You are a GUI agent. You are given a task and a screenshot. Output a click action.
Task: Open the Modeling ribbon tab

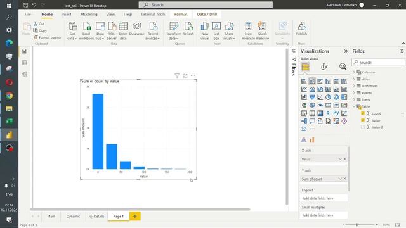coord(89,14)
